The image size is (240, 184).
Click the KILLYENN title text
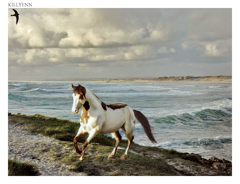[x=20, y=5]
